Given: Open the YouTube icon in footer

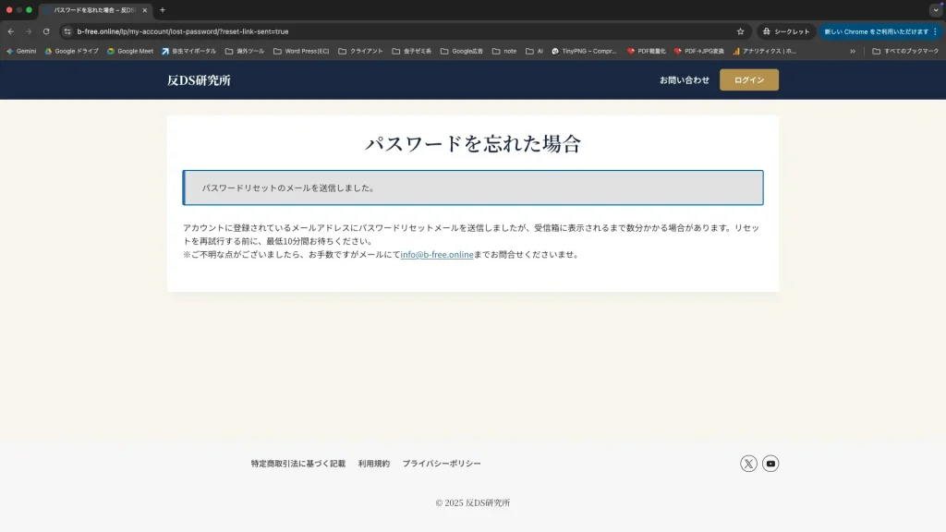Looking at the screenshot, I should pyautogui.click(x=770, y=464).
